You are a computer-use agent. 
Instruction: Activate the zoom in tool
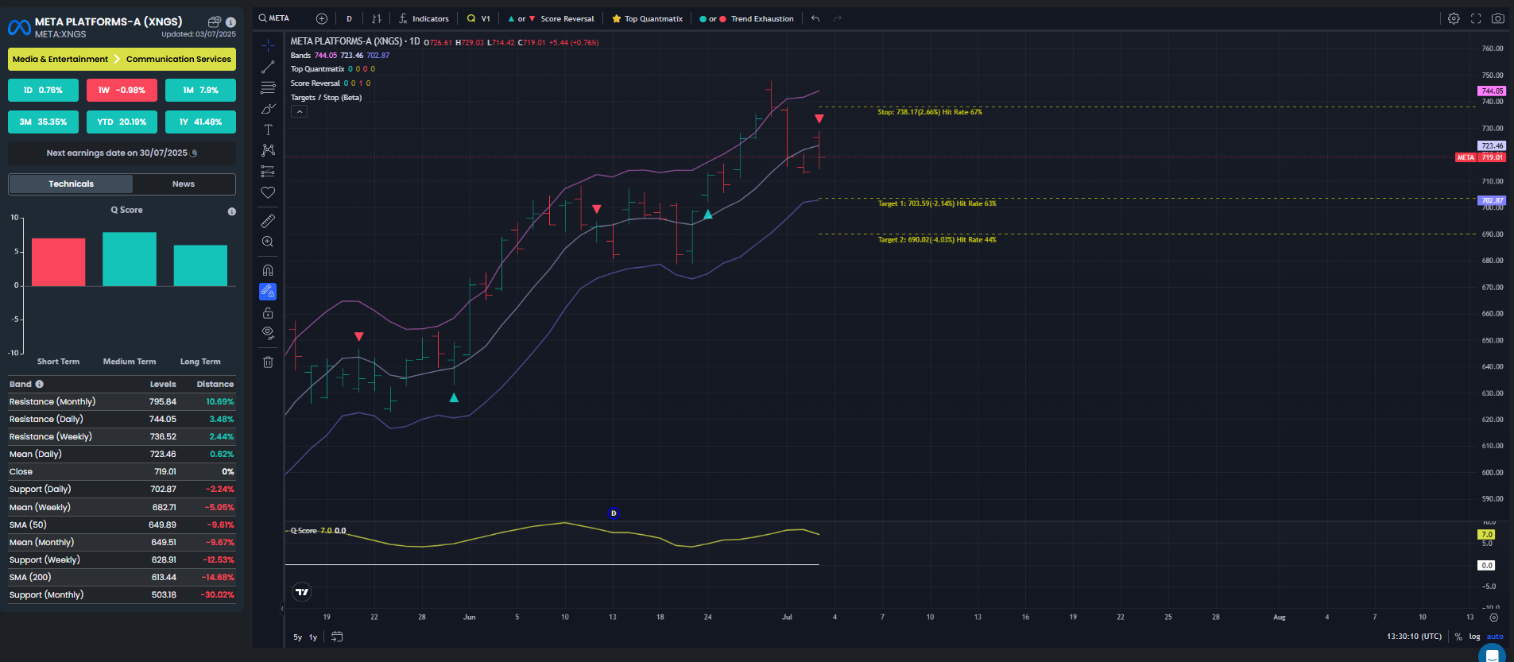click(268, 242)
